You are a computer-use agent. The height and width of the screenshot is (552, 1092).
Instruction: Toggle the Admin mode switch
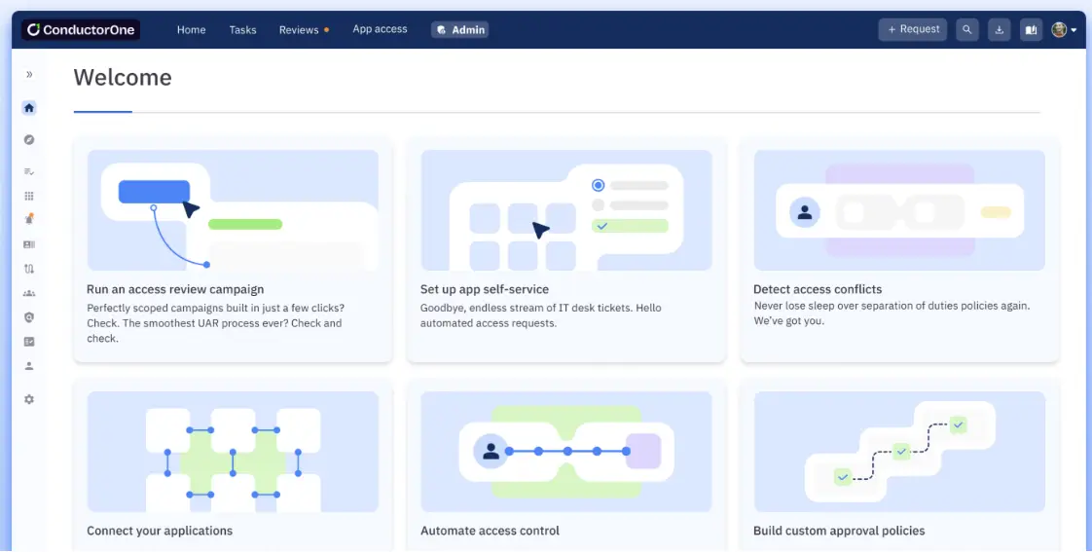click(459, 30)
